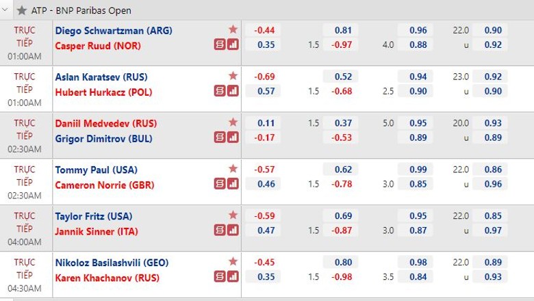Open live score icon for Medvedev vs Dimitrov
The image size is (534, 301).
220,138
